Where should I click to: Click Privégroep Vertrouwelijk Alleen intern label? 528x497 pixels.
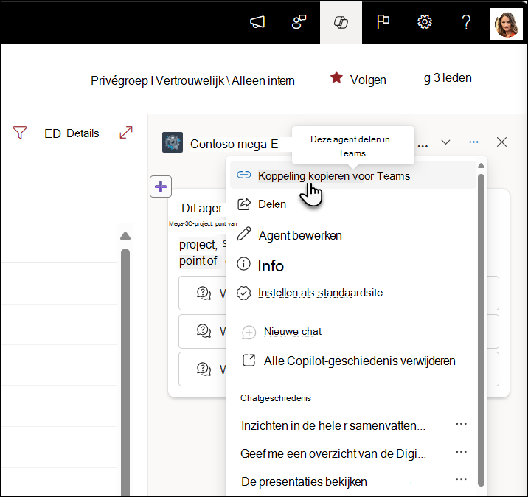[x=192, y=81]
